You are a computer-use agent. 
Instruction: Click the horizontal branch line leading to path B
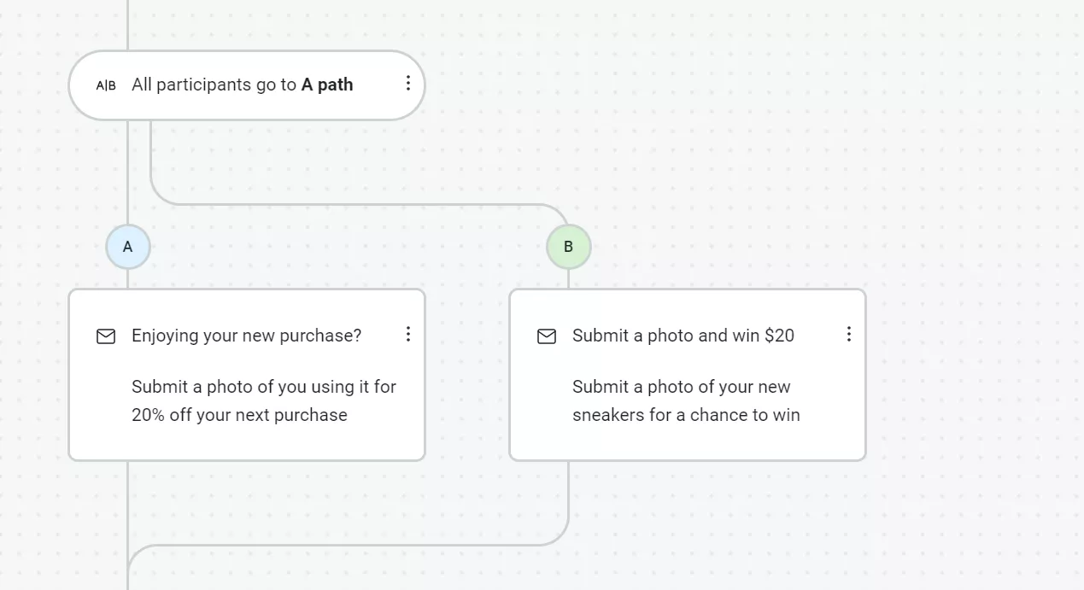(359, 205)
